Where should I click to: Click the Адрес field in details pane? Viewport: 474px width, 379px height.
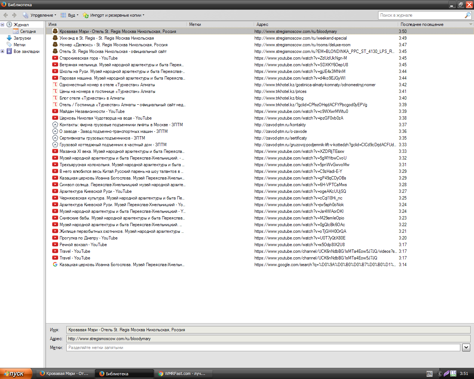(268, 338)
